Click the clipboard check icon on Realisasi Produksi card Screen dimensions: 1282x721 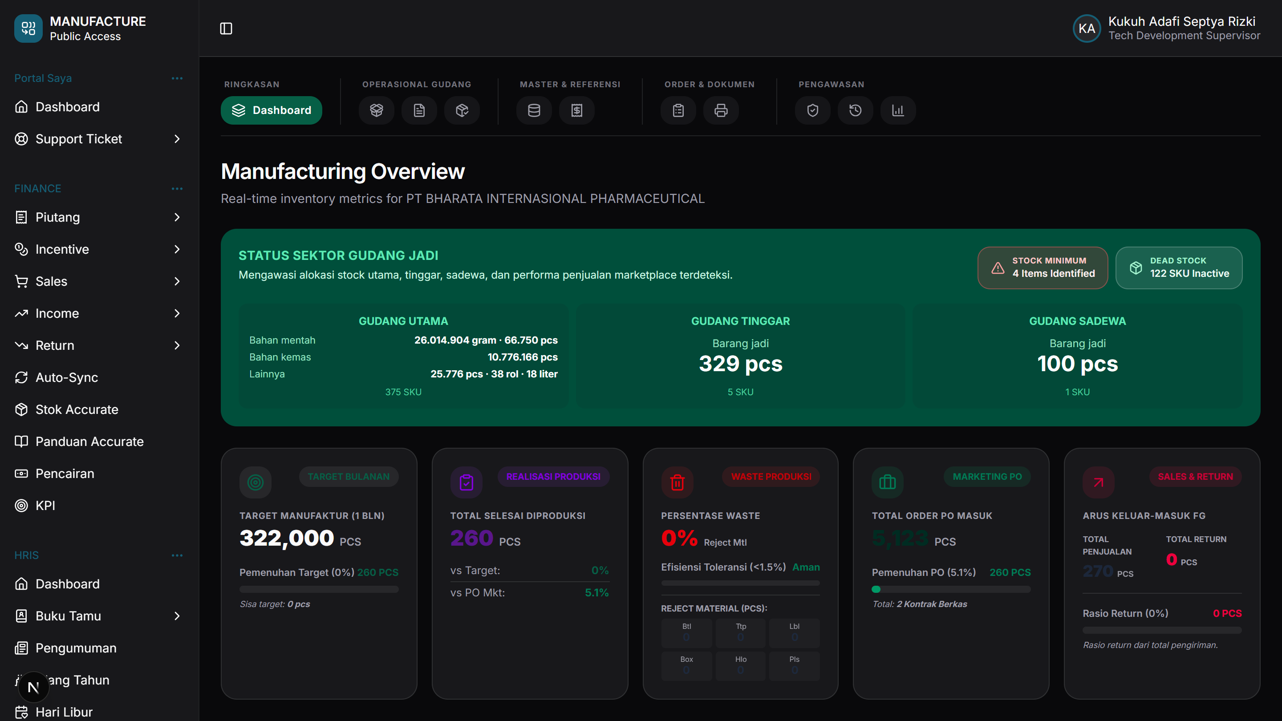(467, 482)
